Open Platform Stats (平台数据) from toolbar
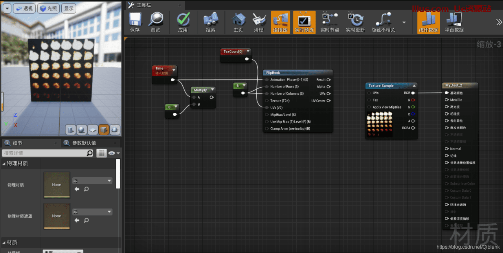 454,22
